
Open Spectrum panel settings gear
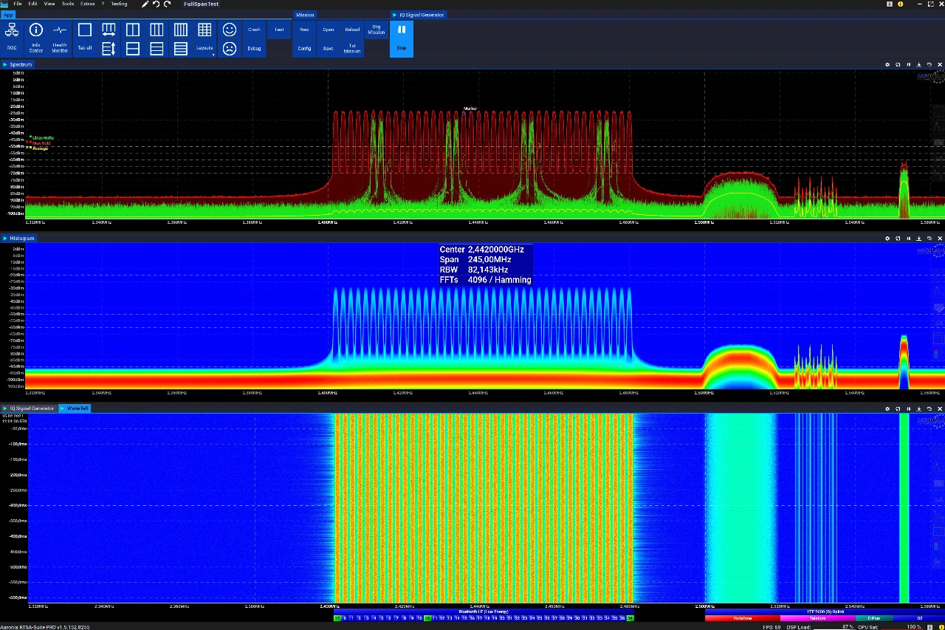[887, 65]
